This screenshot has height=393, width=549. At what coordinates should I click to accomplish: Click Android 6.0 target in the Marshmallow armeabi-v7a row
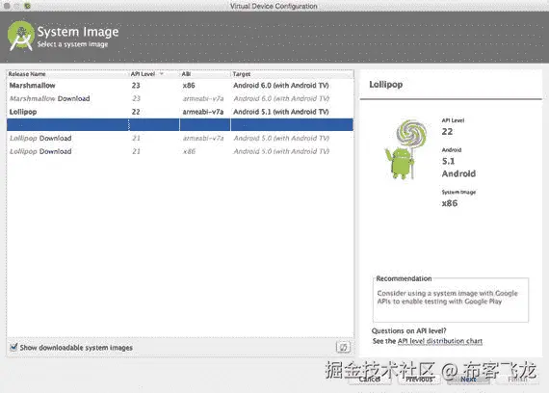281,98
